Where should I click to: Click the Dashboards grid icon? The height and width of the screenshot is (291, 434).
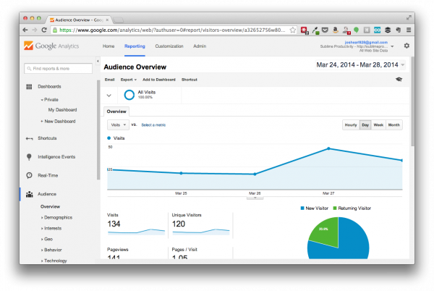click(29, 87)
